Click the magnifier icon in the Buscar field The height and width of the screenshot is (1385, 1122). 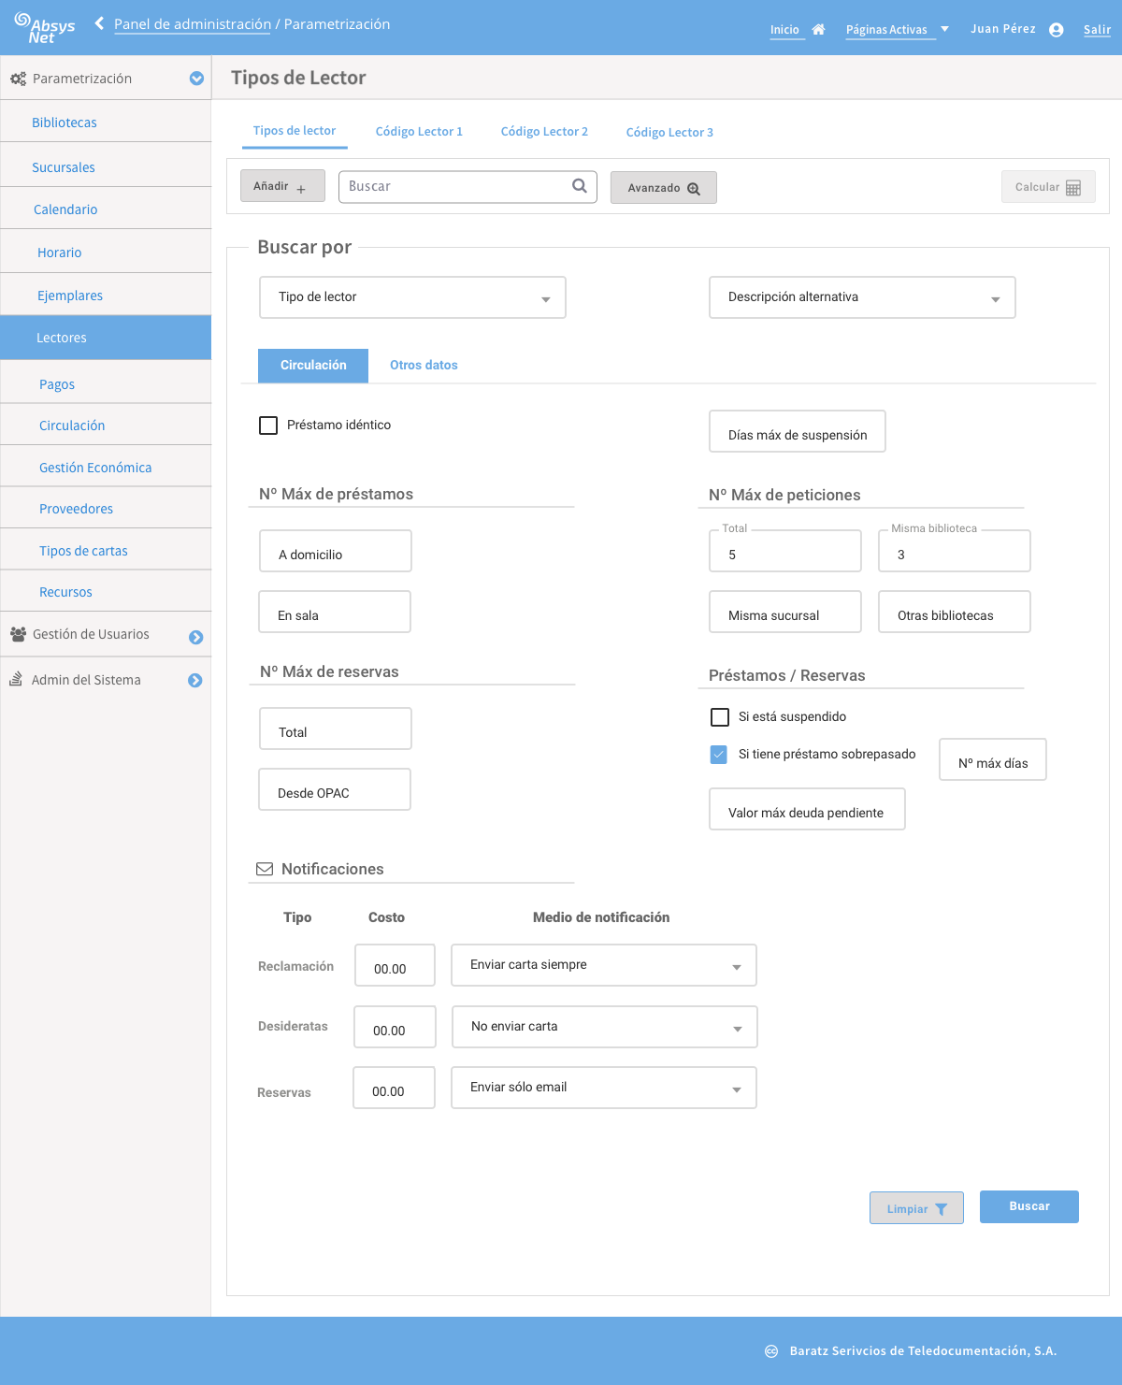coord(580,186)
